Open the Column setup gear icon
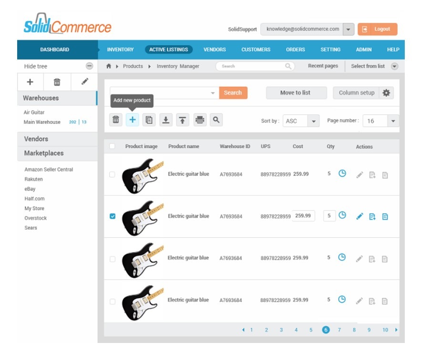431x353 pixels. pyautogui.click(x=386, y=93)
